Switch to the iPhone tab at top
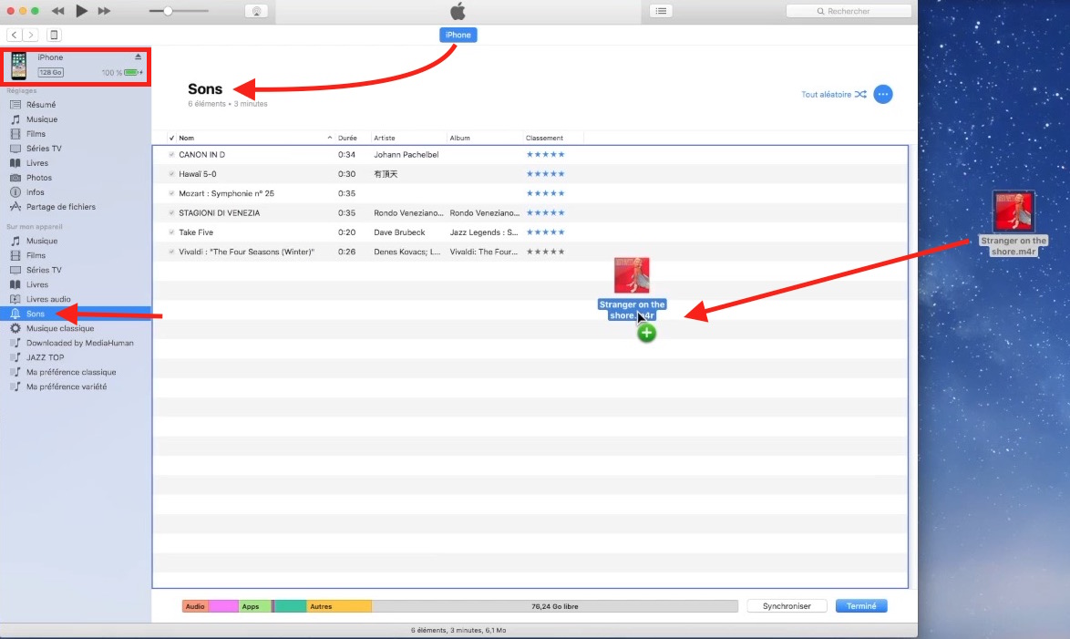The image size is (1070, 639). coord(458,35)
